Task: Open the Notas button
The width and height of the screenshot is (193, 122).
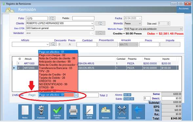Action: point(25,112)
